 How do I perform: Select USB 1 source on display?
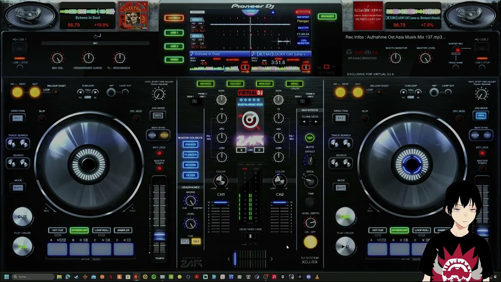click(x=174, y=33)
